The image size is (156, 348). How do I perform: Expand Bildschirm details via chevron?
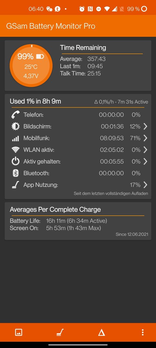(x=145, y=127)
